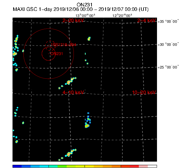Click the 10-20 keV panel label

click(x=144, y=92)
